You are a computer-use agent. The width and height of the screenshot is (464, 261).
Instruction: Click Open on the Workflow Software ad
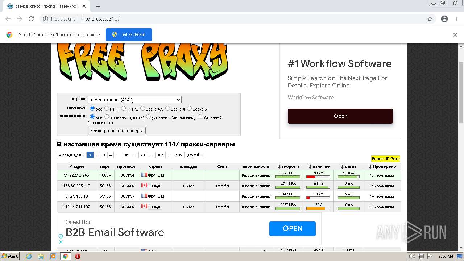pos(340,116)
